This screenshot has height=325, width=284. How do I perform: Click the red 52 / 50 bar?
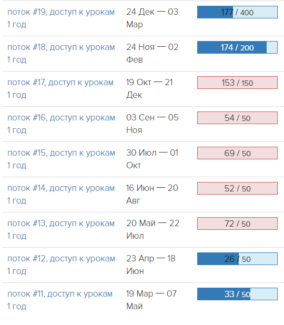click(x=237, y=188)
